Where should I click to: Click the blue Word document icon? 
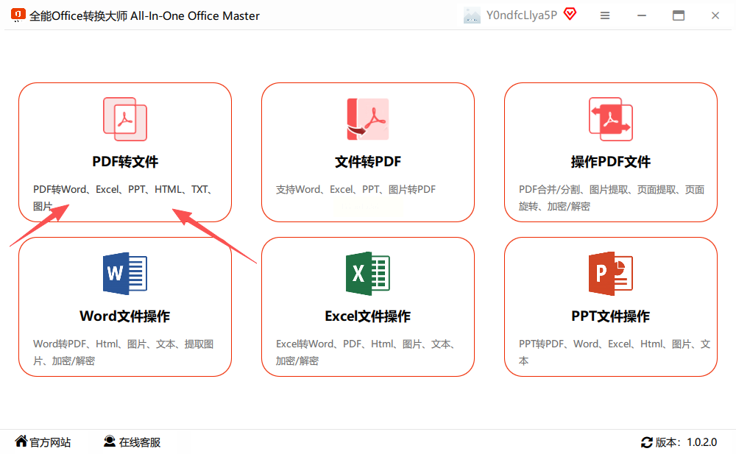click(125, 273)
